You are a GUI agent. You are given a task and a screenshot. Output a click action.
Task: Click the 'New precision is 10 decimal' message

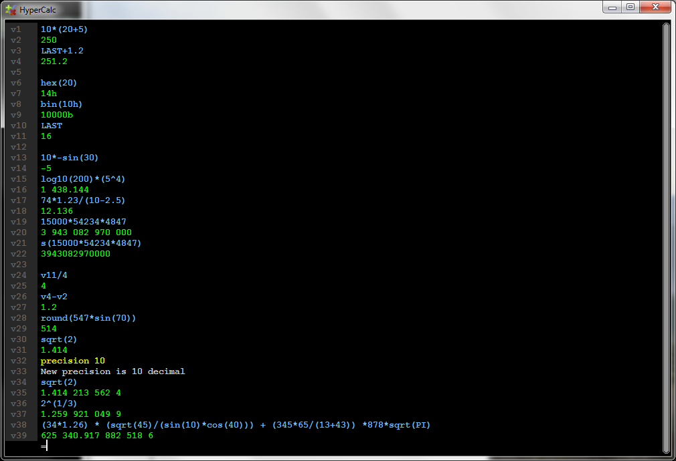tap(112, 371)
